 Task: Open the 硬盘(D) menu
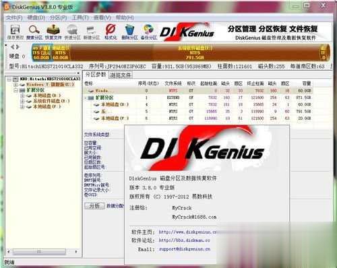coord(36,18)
